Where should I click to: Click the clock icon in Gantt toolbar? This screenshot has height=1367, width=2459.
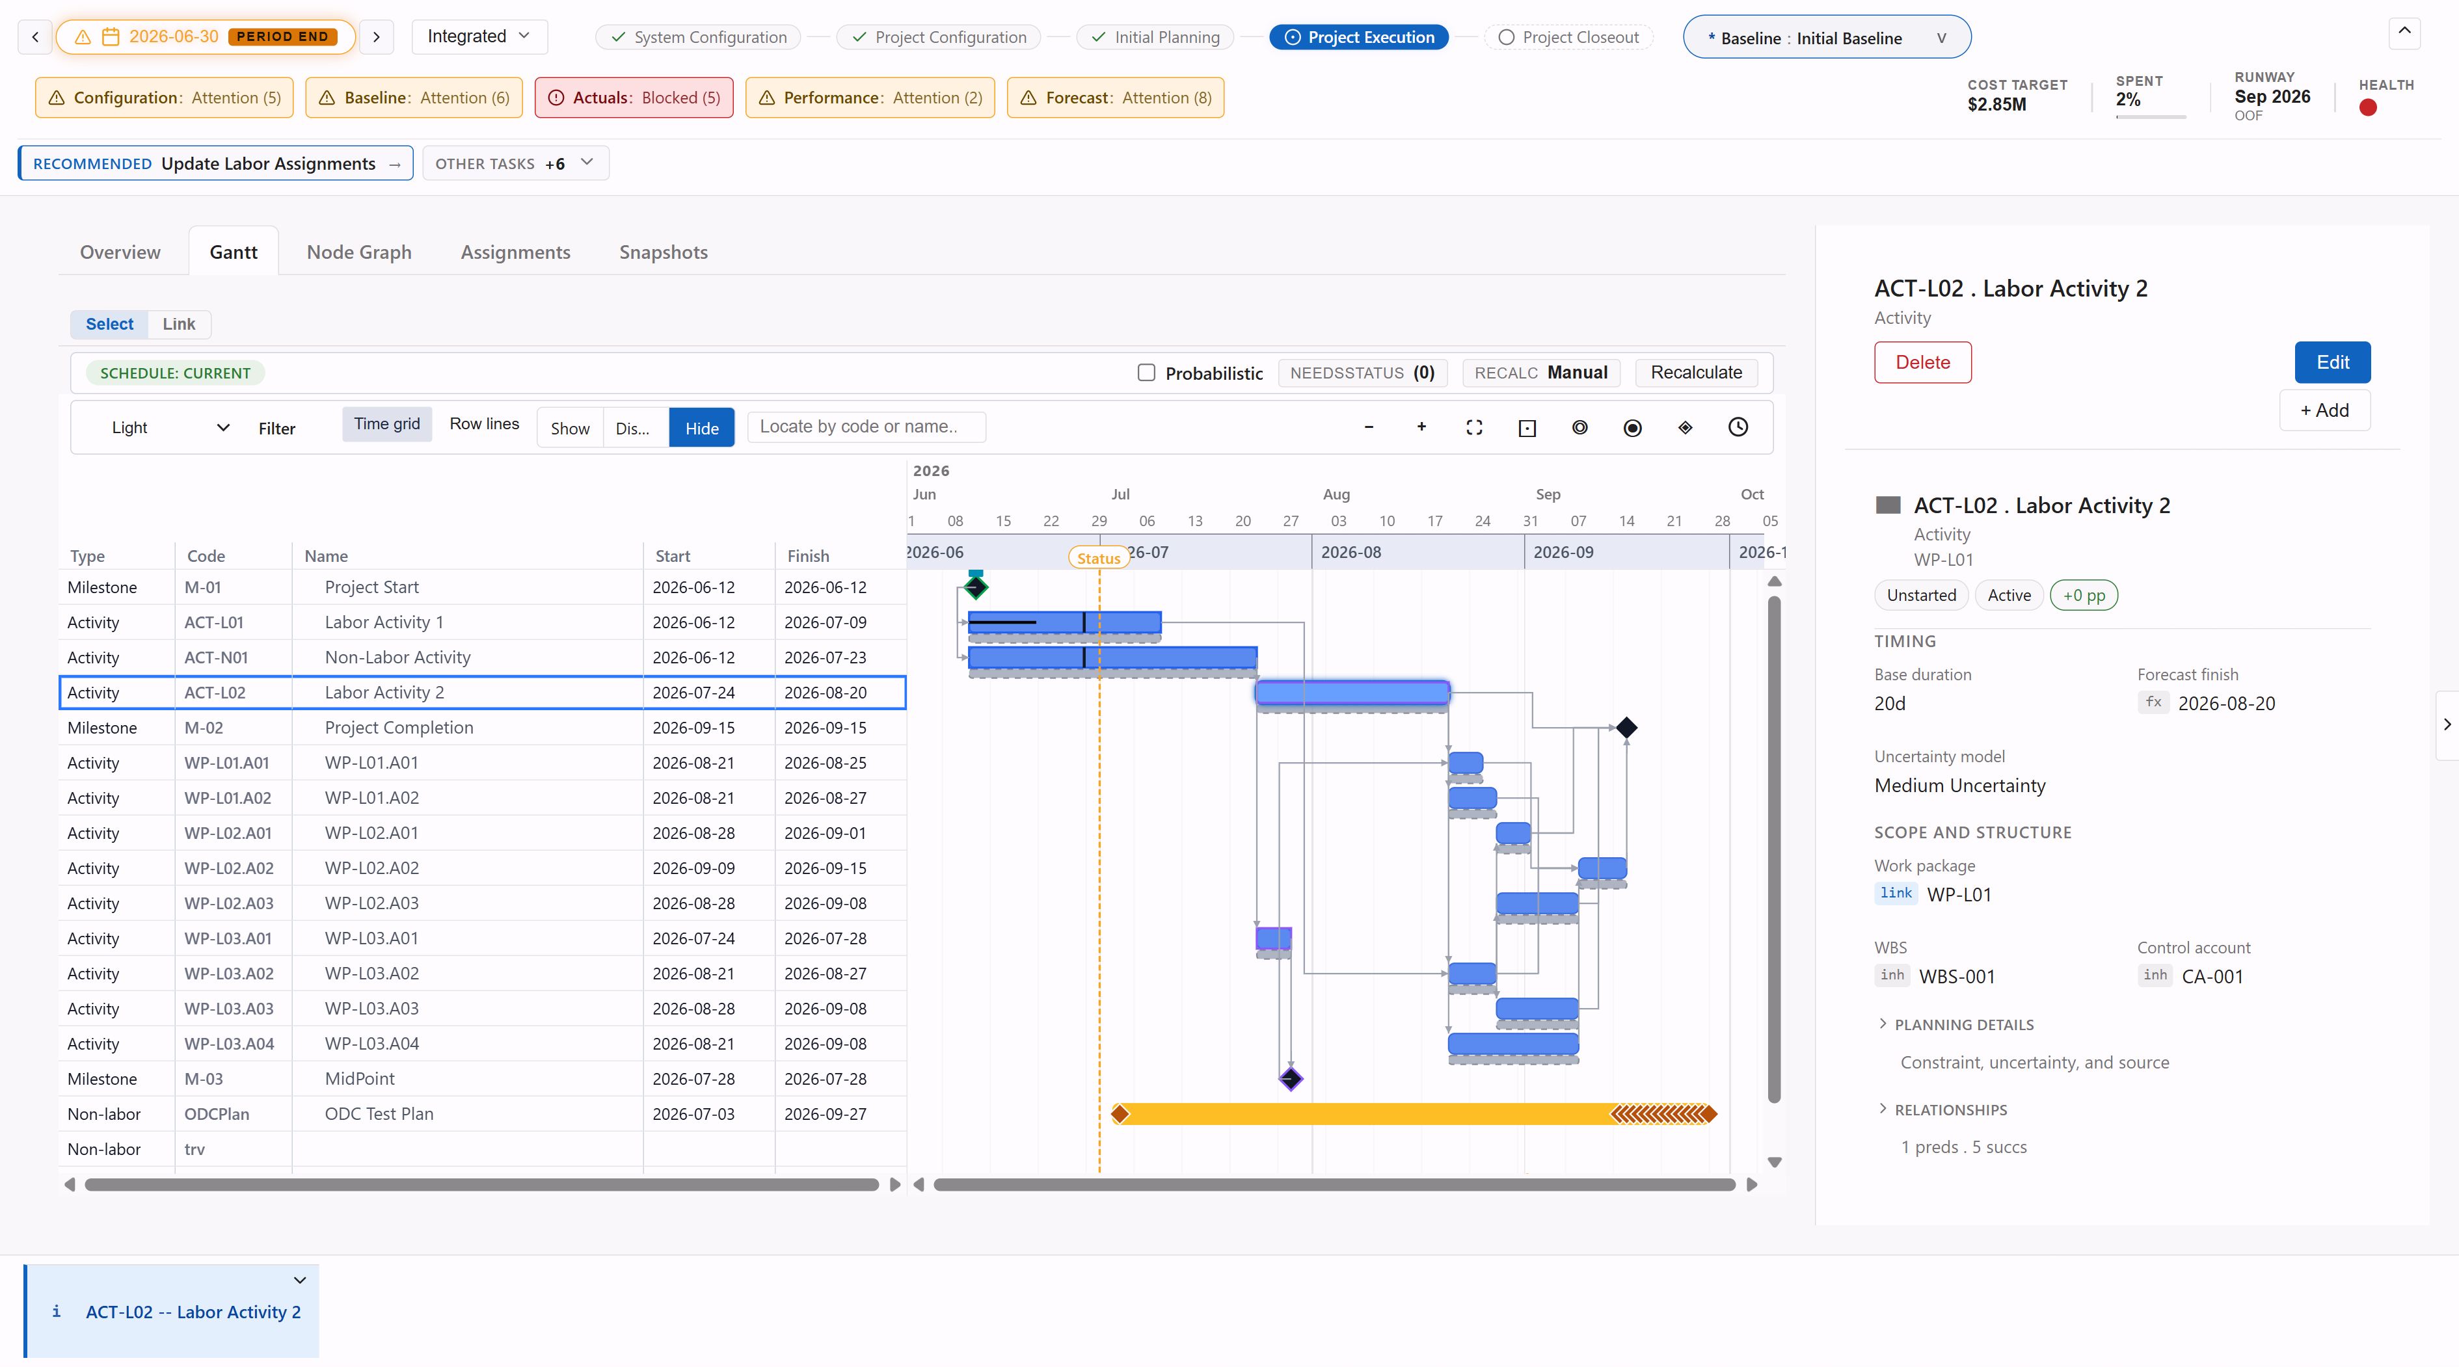pos(1738,427)
